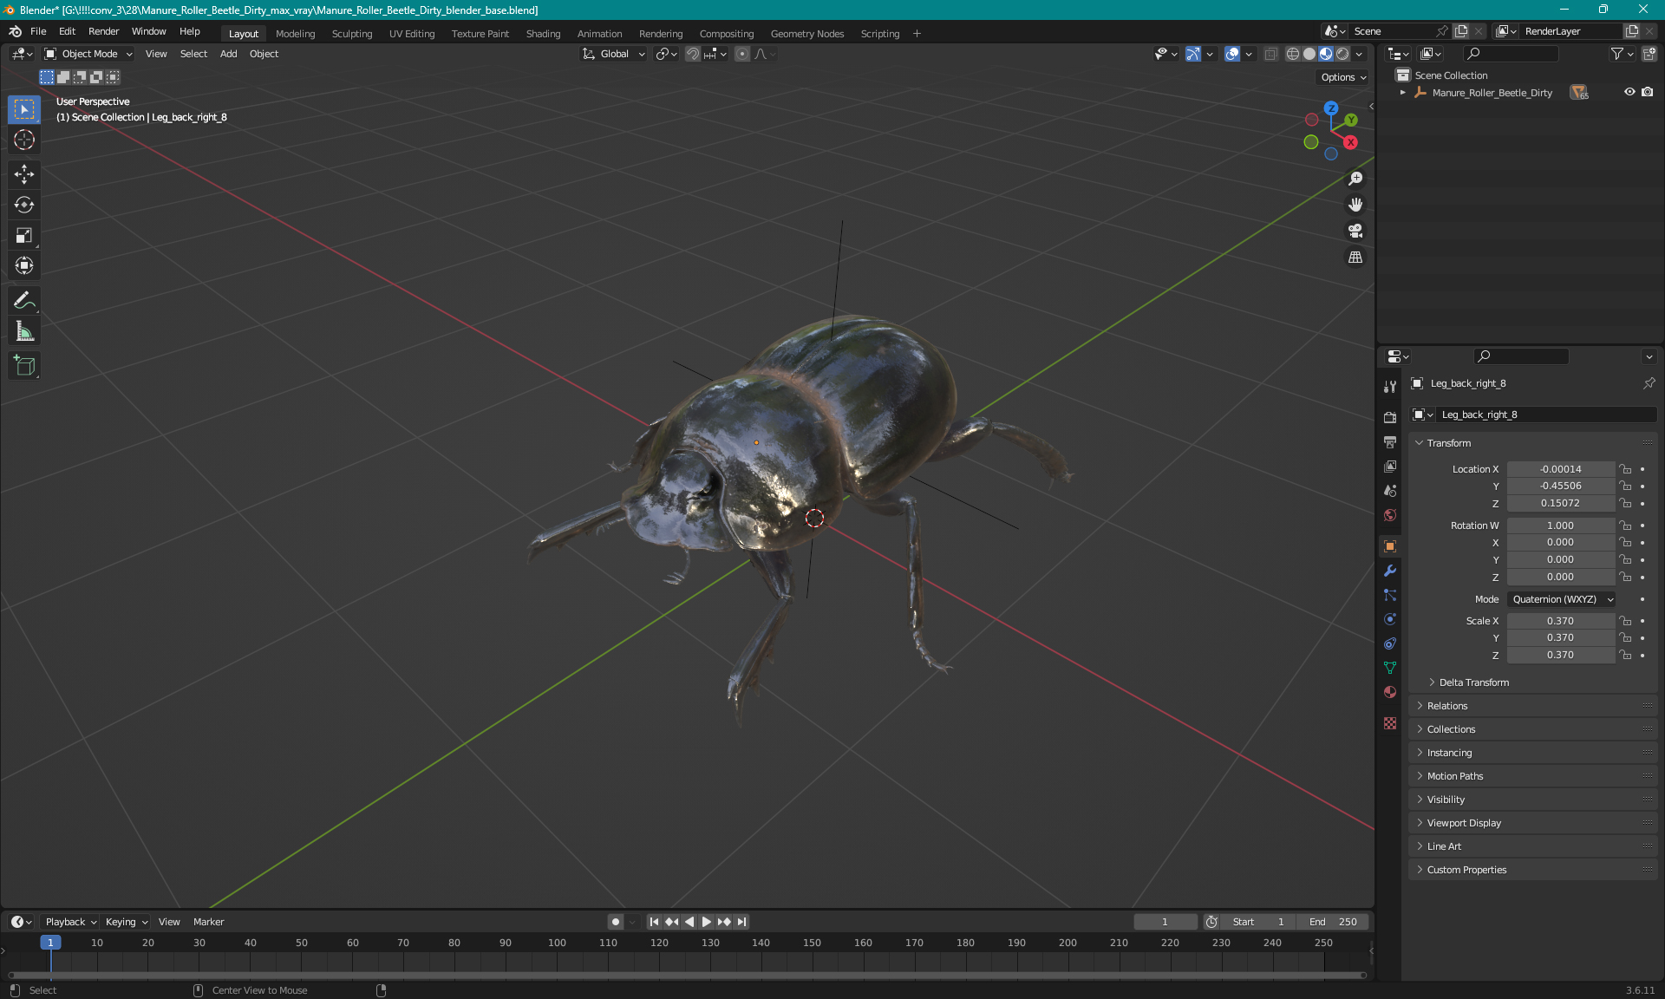Toggle the Location X lock
The height and width of the screenshot is (999, 1665).
pos(1626,469)
